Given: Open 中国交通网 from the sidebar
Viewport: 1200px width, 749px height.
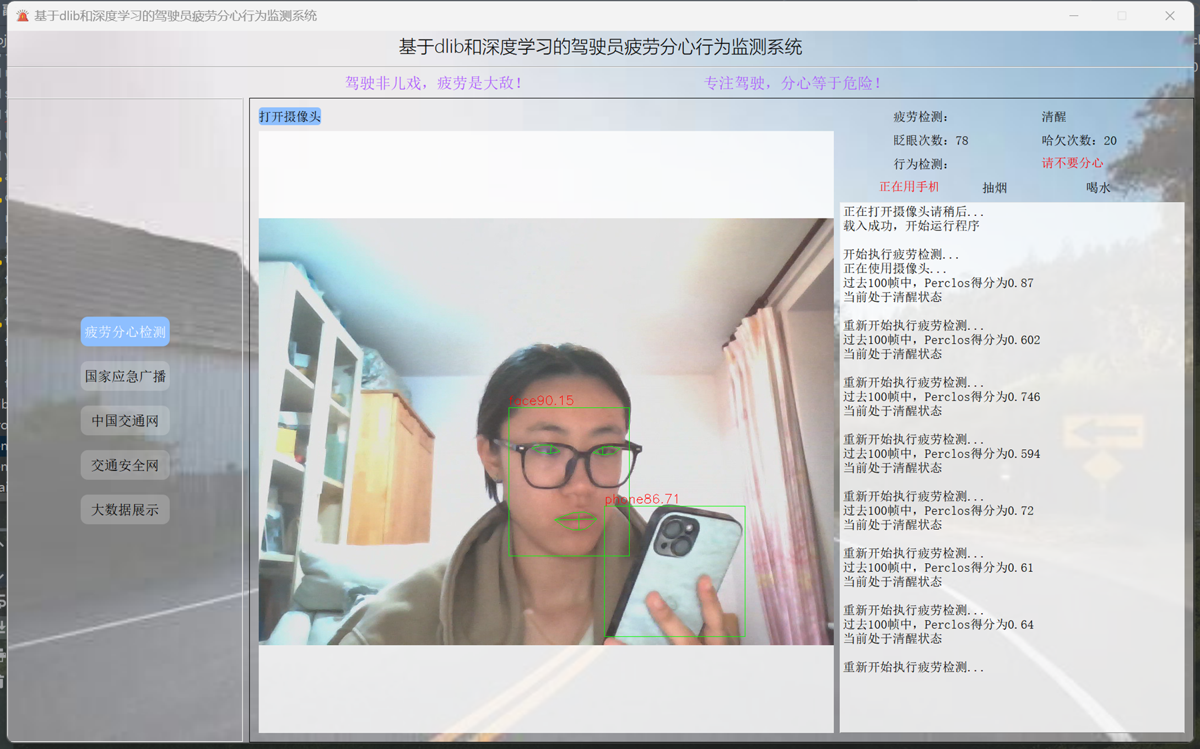Looking at the screenshot, I should click(x=125, y=421).
